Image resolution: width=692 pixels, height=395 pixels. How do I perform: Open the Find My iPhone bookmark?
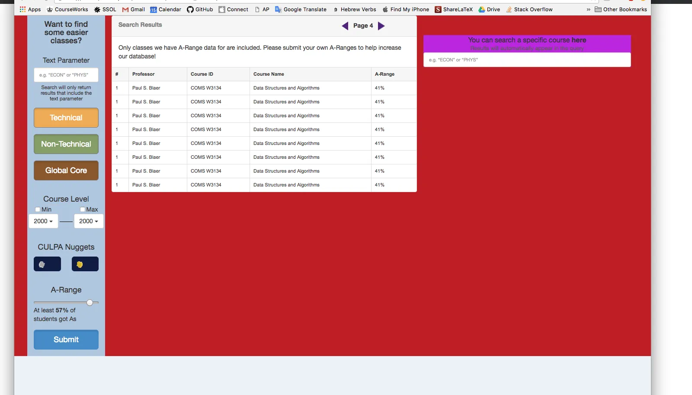(x=406, y=9)
